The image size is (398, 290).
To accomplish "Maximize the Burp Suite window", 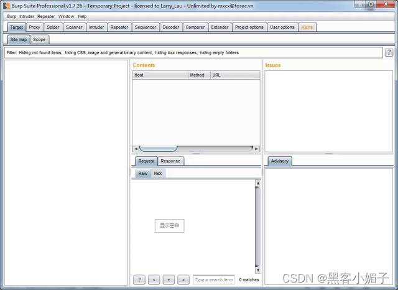I will pos(371,4).
